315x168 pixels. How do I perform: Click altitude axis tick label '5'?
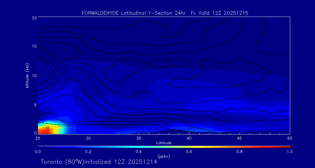(35, 105)
